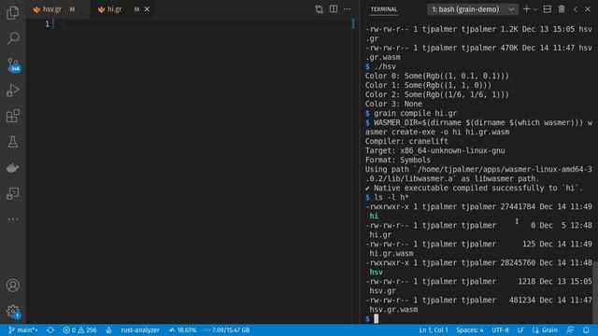
Task: Click './hsv' command in terminal
Action: tap(385, 66)
